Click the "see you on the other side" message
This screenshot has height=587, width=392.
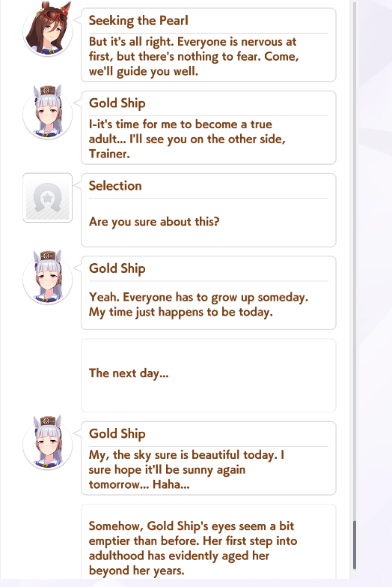(187, 139)
